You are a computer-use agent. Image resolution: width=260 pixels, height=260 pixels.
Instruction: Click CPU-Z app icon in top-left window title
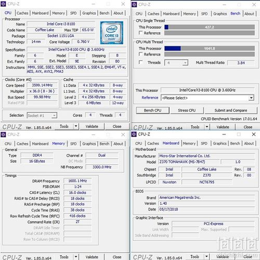coord(3,4)
